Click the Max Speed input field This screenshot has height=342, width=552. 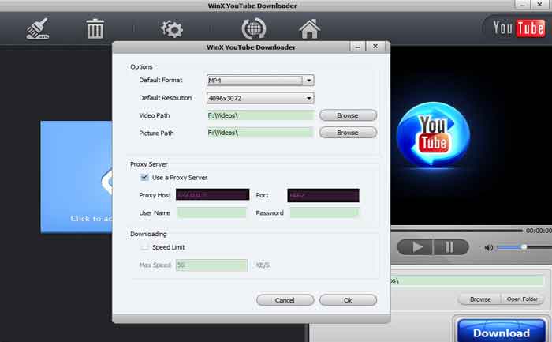[211, 265]
